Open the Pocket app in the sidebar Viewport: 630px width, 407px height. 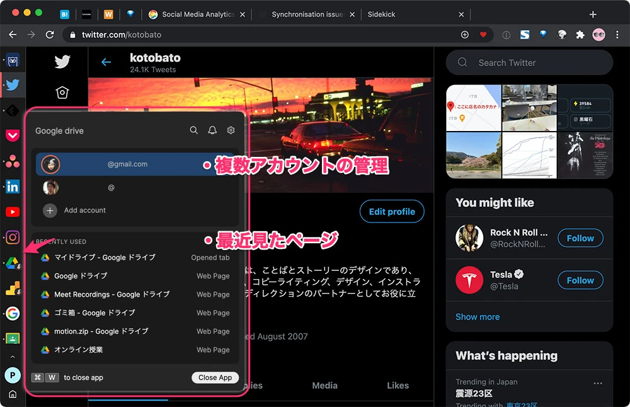point(13,135)
